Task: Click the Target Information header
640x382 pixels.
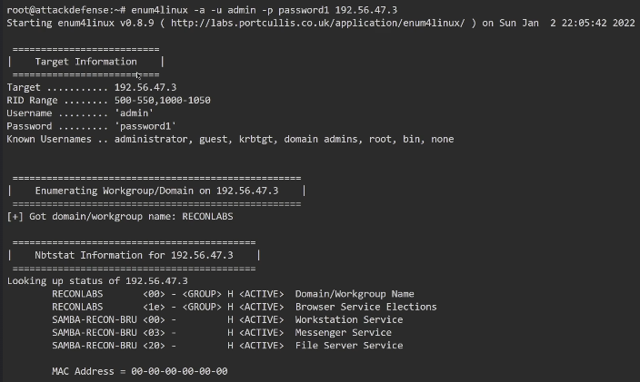Action: click(85, 62)
